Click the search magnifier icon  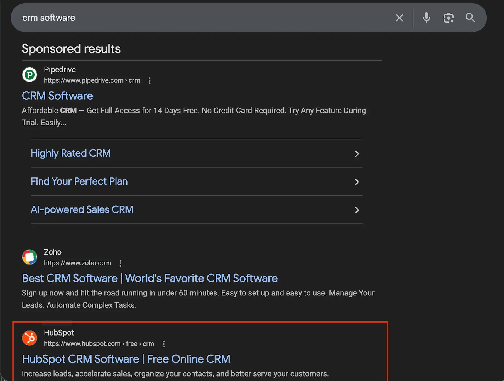point(470,18)
